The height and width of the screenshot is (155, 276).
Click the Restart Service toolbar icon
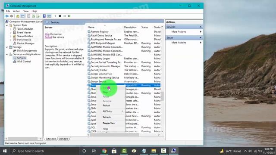point(69,16)
